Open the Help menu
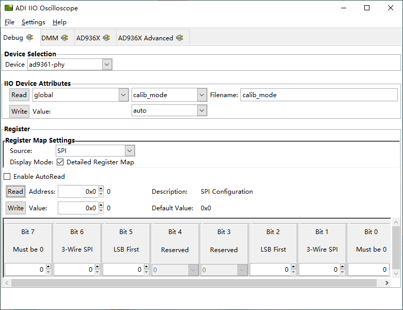403x310 pixels. pyautogui.click(x=59, y=22)
